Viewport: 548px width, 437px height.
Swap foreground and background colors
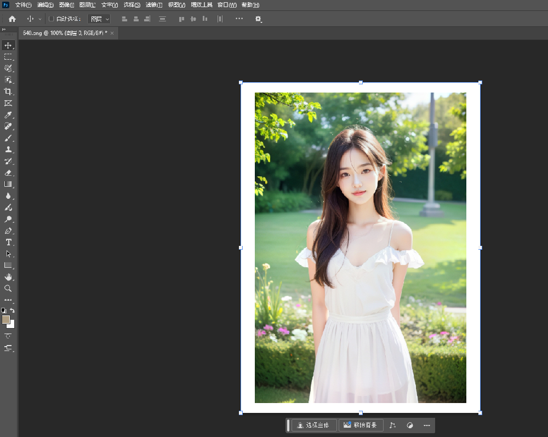(13, 311)
